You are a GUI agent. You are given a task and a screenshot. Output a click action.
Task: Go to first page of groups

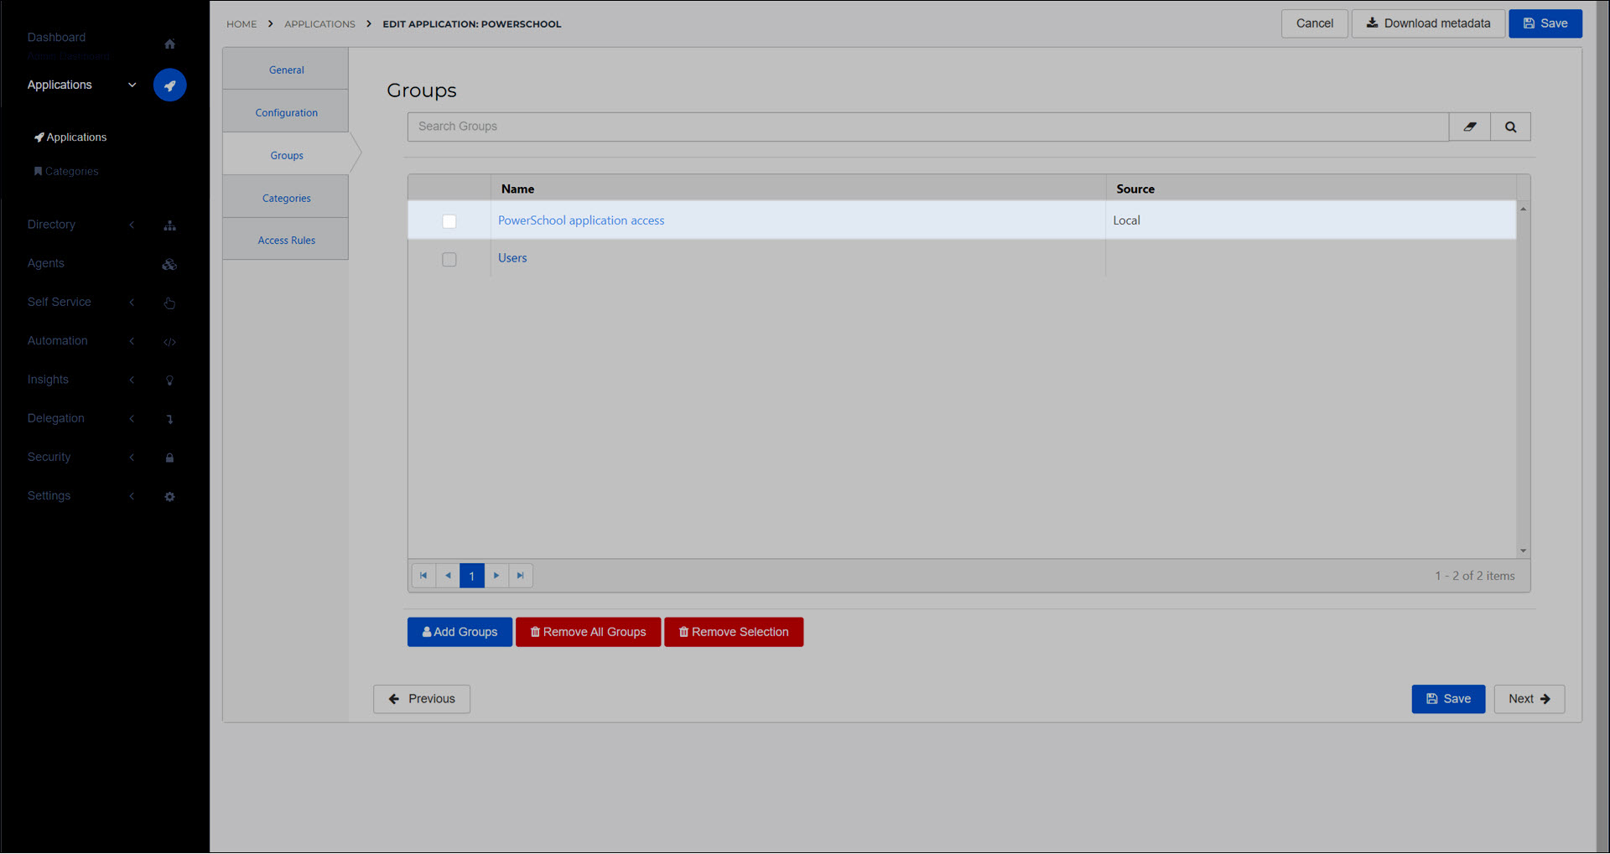[x=423, y=576]
